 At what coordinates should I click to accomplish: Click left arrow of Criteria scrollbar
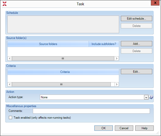[x=10, y=84]
